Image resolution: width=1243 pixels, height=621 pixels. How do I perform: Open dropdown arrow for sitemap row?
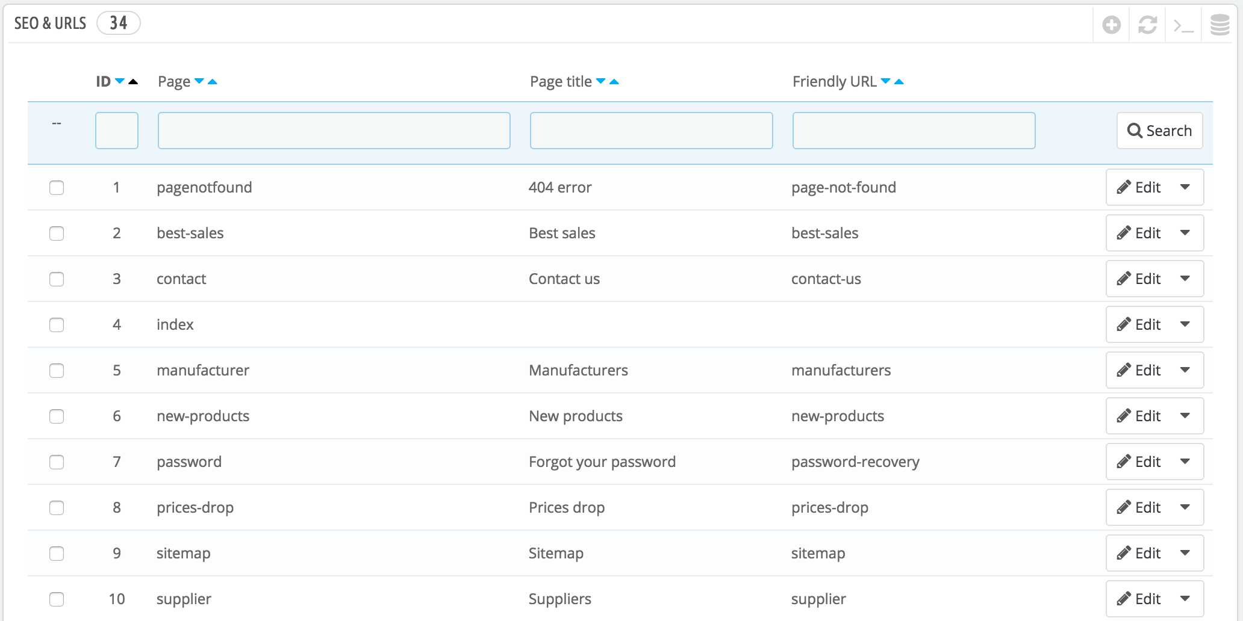1185,553
